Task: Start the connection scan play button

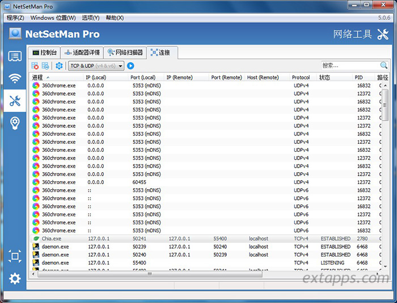Action: click(130, 66)
